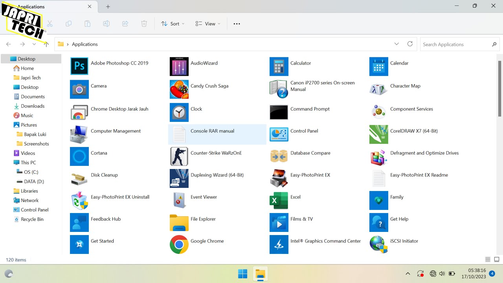Image resolution: width=503 pixels, height=283 pixels.
Task: Click the Back navigation arrow
Action: [x=9, y=44]
